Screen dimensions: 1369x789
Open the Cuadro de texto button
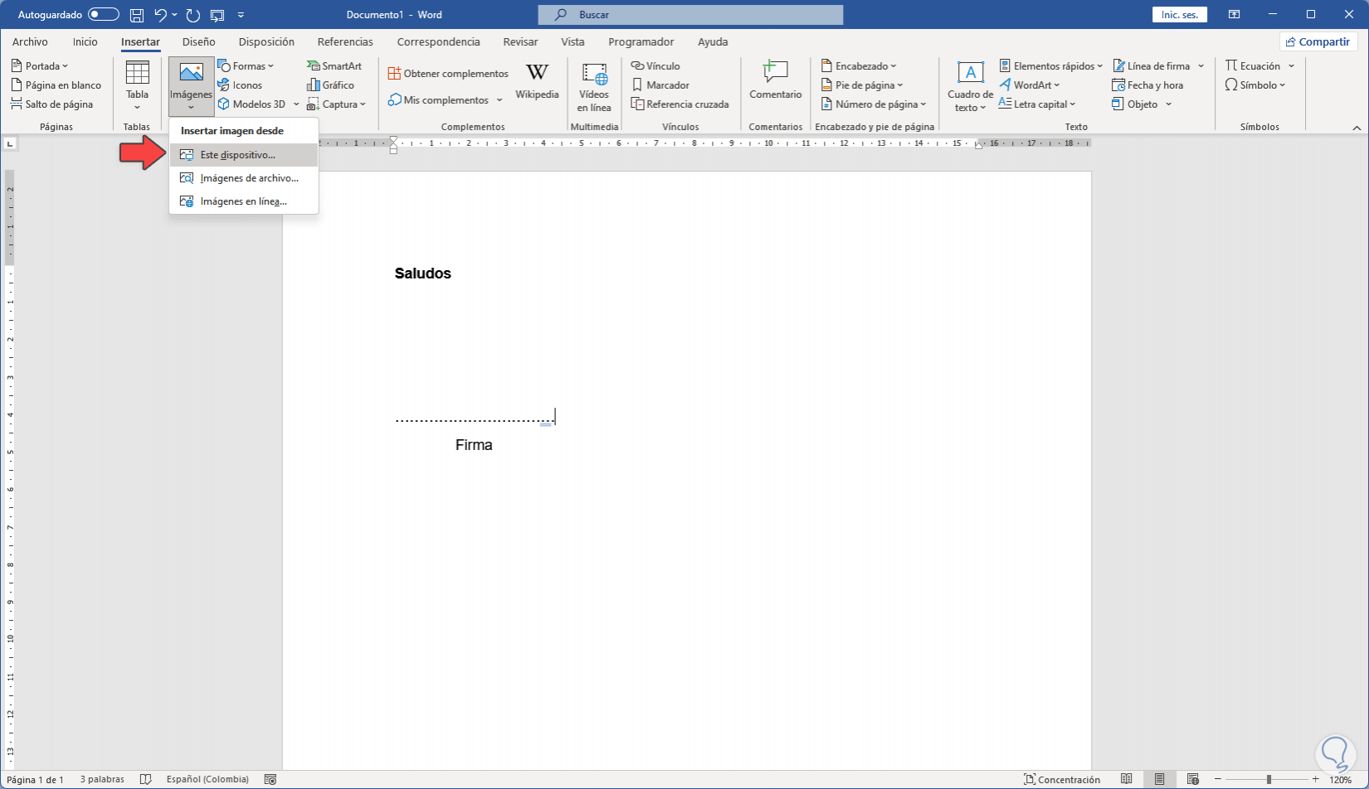tap(970, 86)
